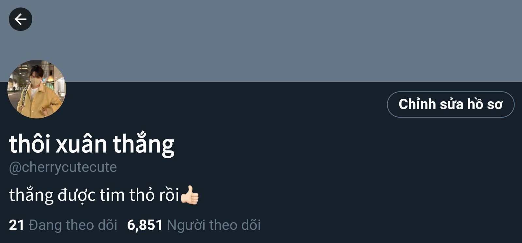Viewport: 522px width, 243px height.
Task: Click the @cherrycutecute username handle
Action: (x=63, y=167)
